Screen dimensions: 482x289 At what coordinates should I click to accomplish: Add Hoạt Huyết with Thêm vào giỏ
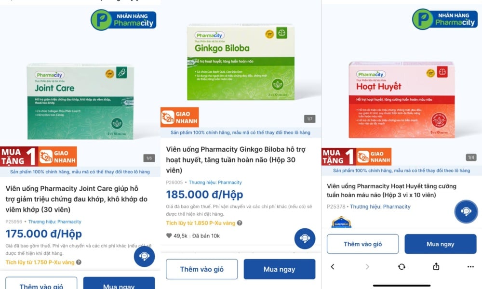363,244
